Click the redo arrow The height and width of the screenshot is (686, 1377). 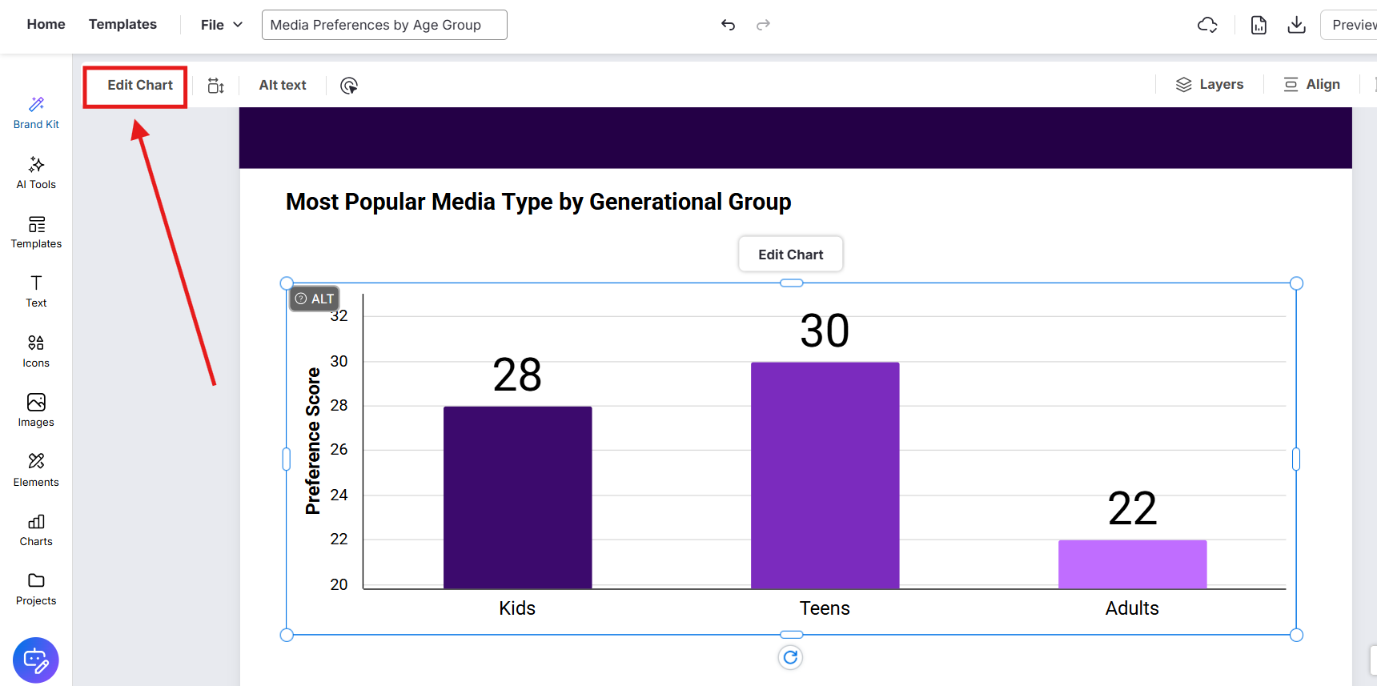coord(763,25)
